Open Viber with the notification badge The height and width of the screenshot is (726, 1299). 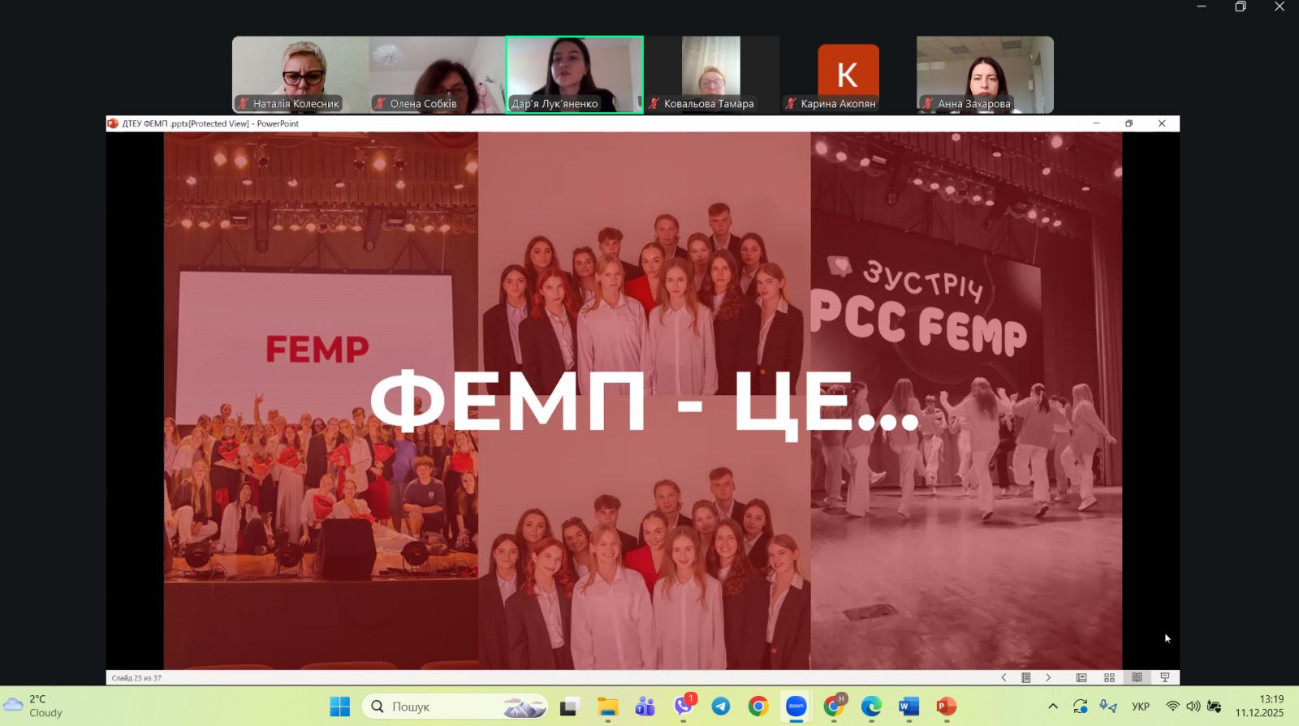[x=684, y=707]
